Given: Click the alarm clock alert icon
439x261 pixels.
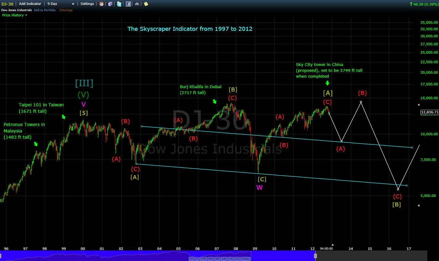Looking at the screenshot, I should coord(102,4).
